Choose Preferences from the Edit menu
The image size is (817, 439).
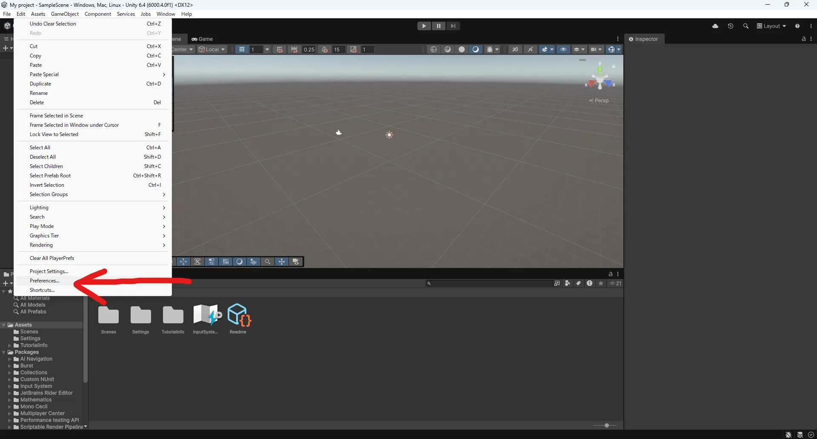point(44,281)
